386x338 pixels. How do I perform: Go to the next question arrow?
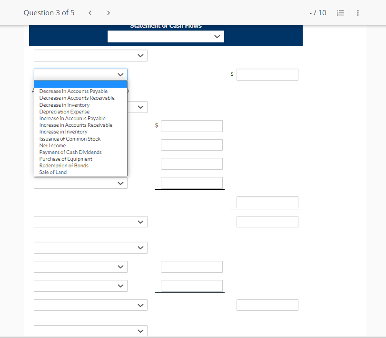coord(109,13)
